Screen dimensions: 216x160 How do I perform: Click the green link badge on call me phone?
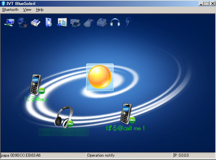tap(132, 120)
